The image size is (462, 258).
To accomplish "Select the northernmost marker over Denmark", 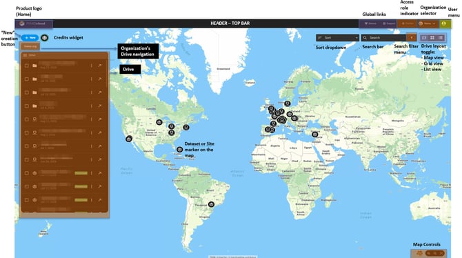I will pyautogui.click(x=288, y=103).
